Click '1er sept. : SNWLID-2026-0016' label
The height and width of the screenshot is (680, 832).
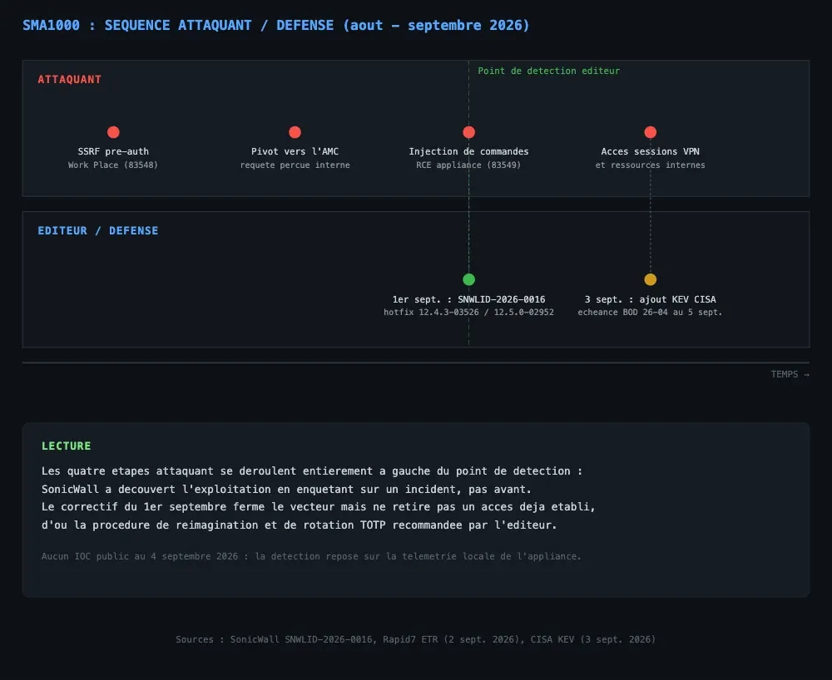click(x=468, y=299)
